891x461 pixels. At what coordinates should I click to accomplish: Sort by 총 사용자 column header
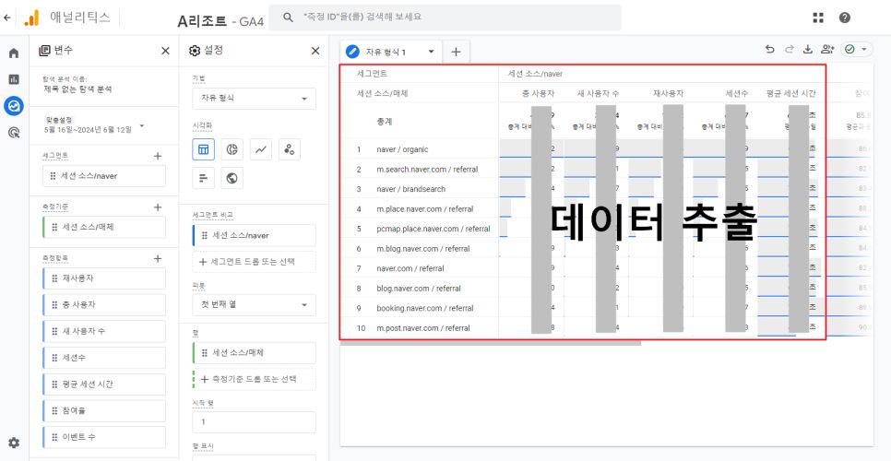tap(538, 94)
